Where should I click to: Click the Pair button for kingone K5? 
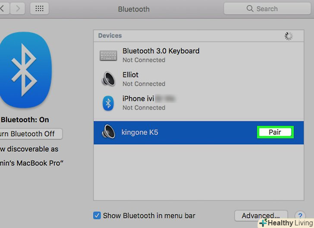(275, 132)
